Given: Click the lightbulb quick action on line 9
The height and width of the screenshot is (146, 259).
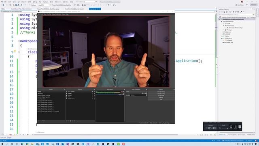Looking at the screenshot, I should click(15, 52).
